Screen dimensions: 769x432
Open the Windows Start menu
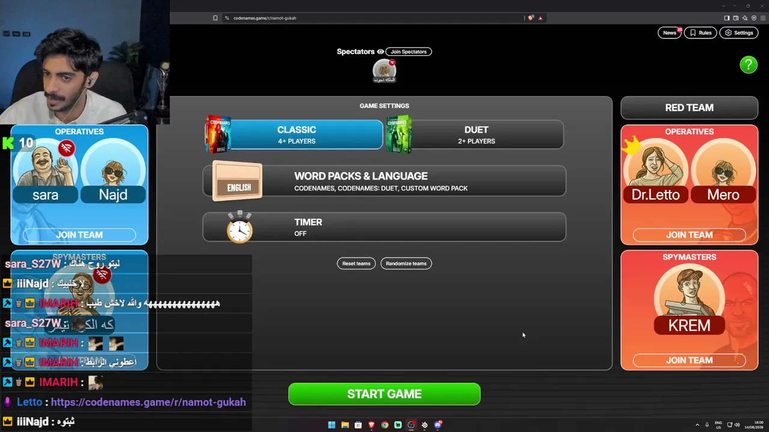coord(332,425)
